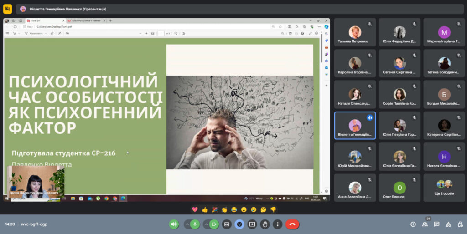Expand audio settings arrow beside the microphone
The width and height of the screenshot is (467, 234).
[187, 224]
